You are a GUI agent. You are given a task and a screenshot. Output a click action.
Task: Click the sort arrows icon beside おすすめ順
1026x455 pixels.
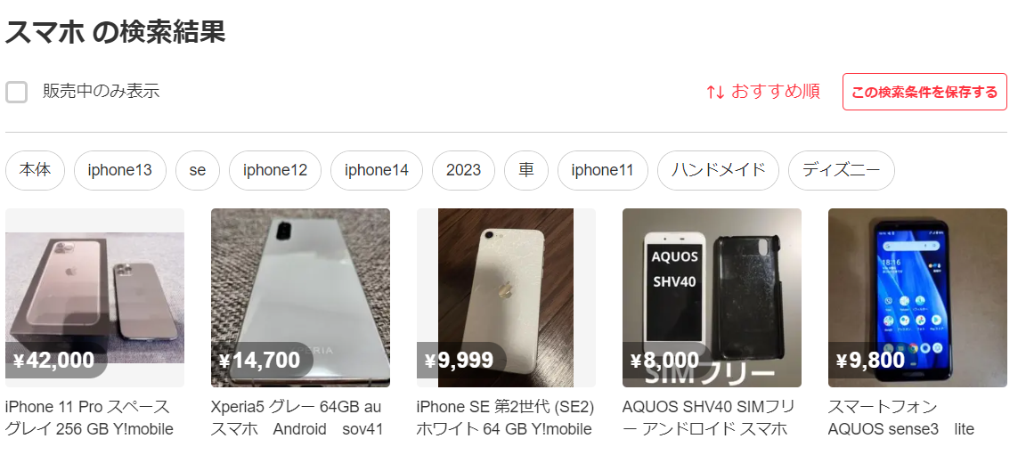click(715, 93)
